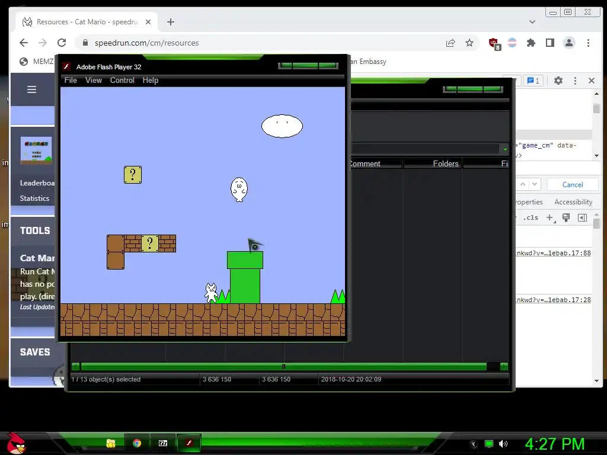Click the Chrome forward arrow
The image size is (607, 455).
pos(43,43)
